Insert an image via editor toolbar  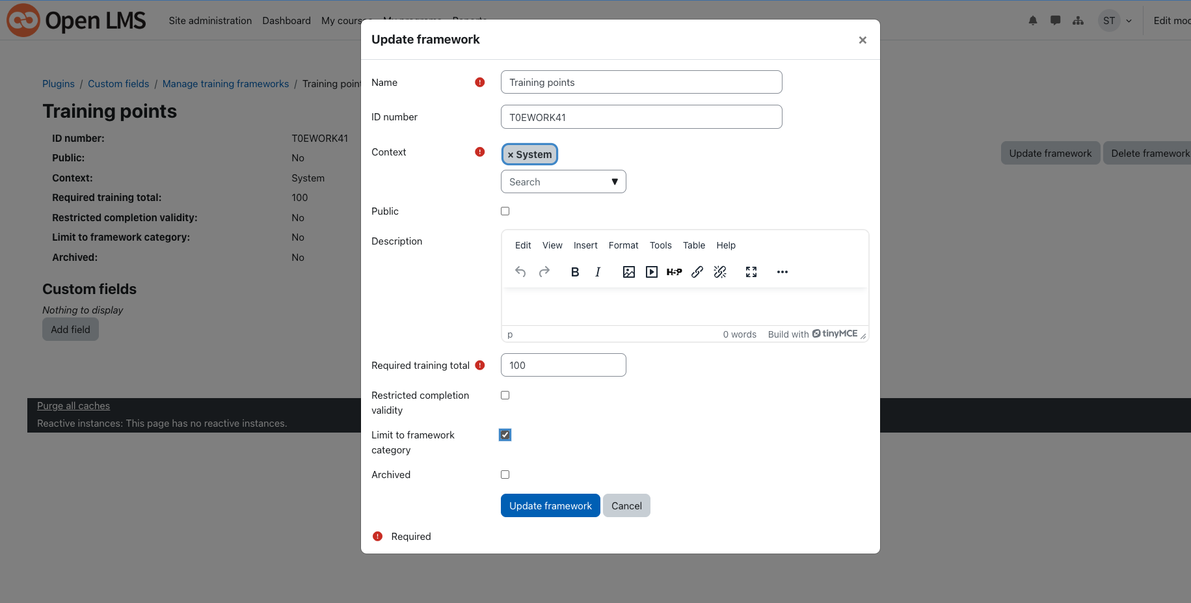(x=629, y=272)
